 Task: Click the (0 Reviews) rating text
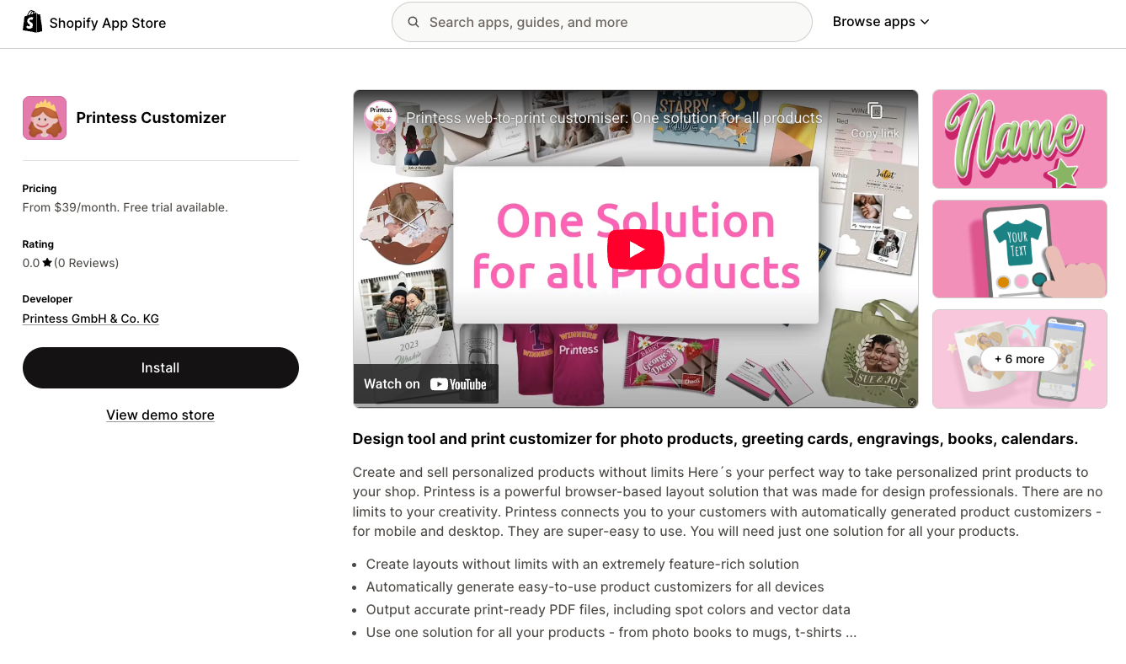click(87, 263)
